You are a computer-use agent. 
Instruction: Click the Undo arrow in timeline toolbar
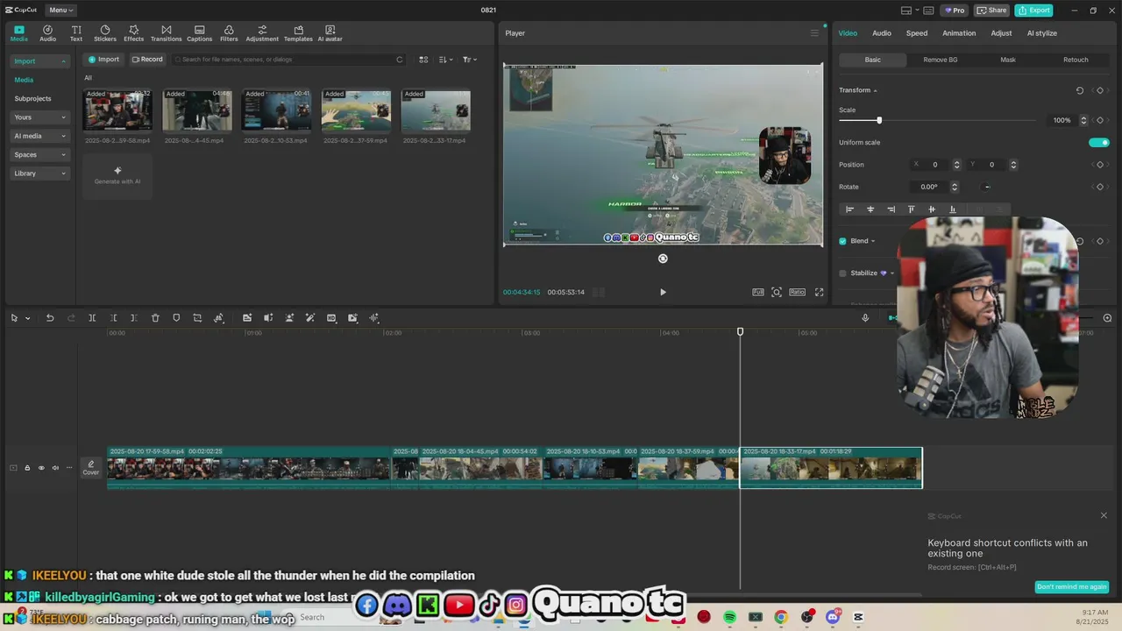click(x=50, y=318)
